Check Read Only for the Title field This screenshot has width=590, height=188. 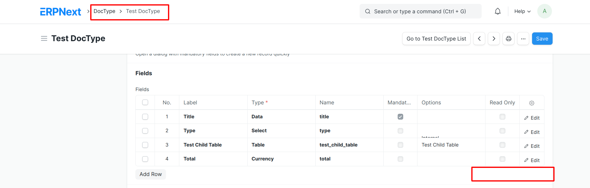(x=502, y=117)
